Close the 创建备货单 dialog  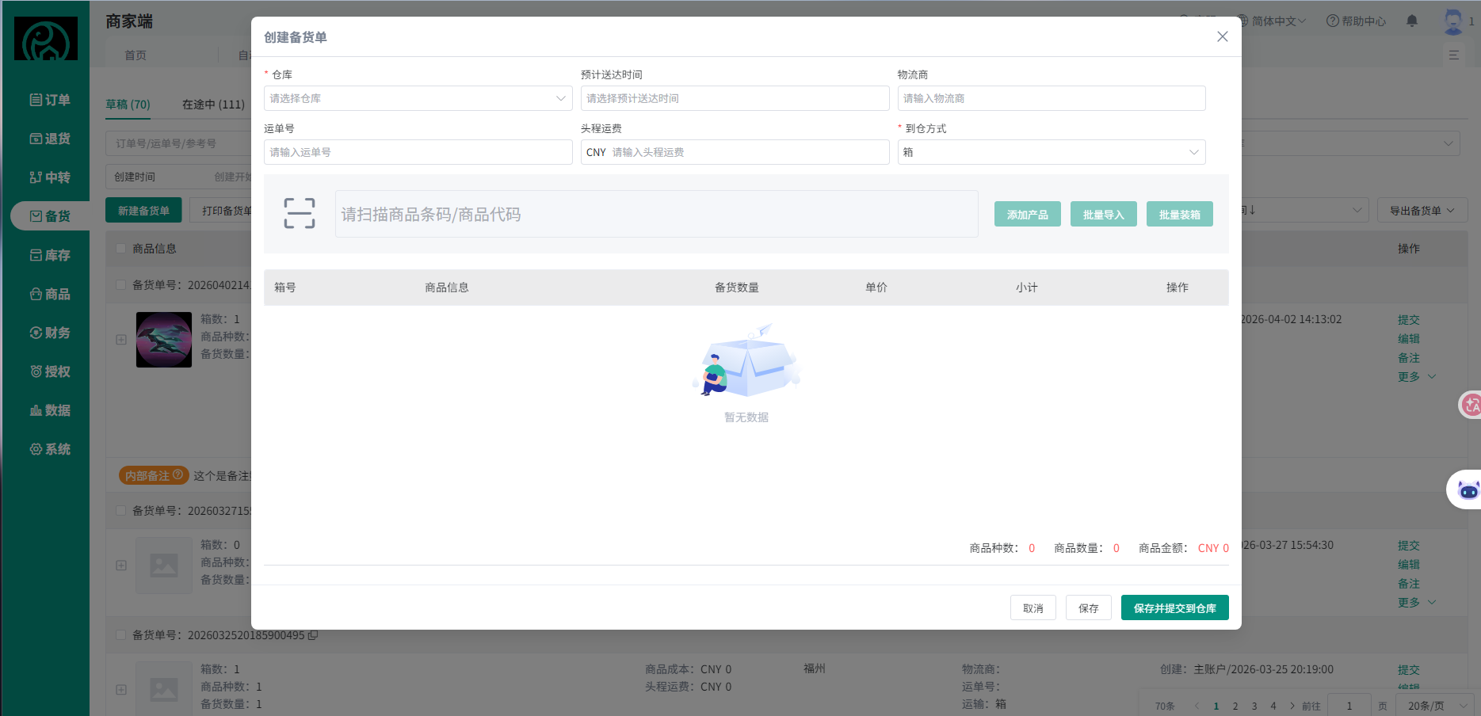pos(1223,36)
